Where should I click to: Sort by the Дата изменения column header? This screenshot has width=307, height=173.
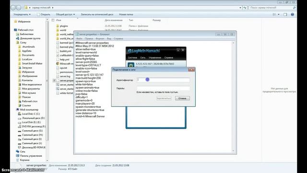coord(114,20)
